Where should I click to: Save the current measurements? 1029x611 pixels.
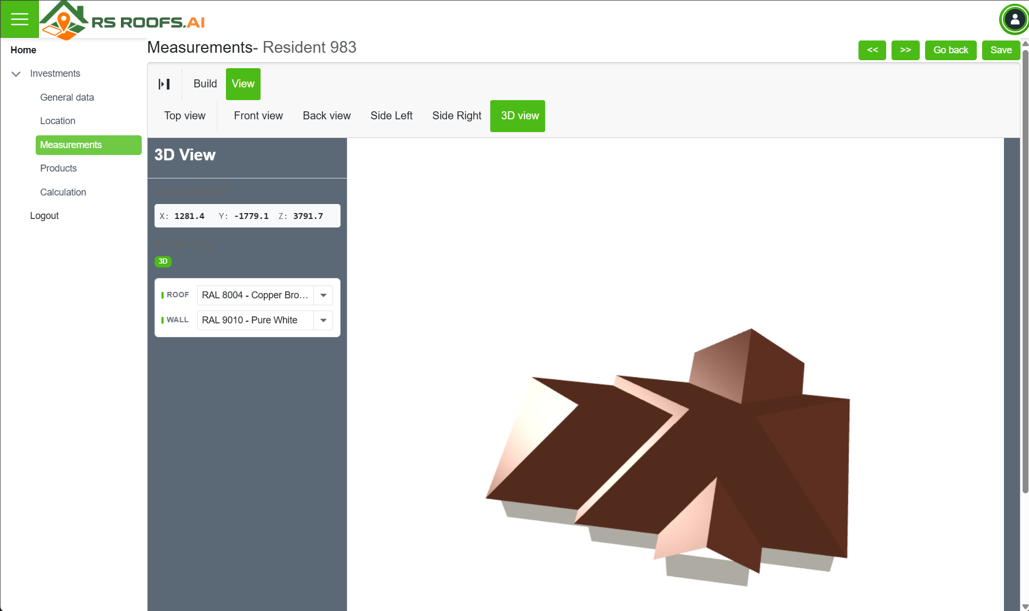click(x=1001, y=50)
